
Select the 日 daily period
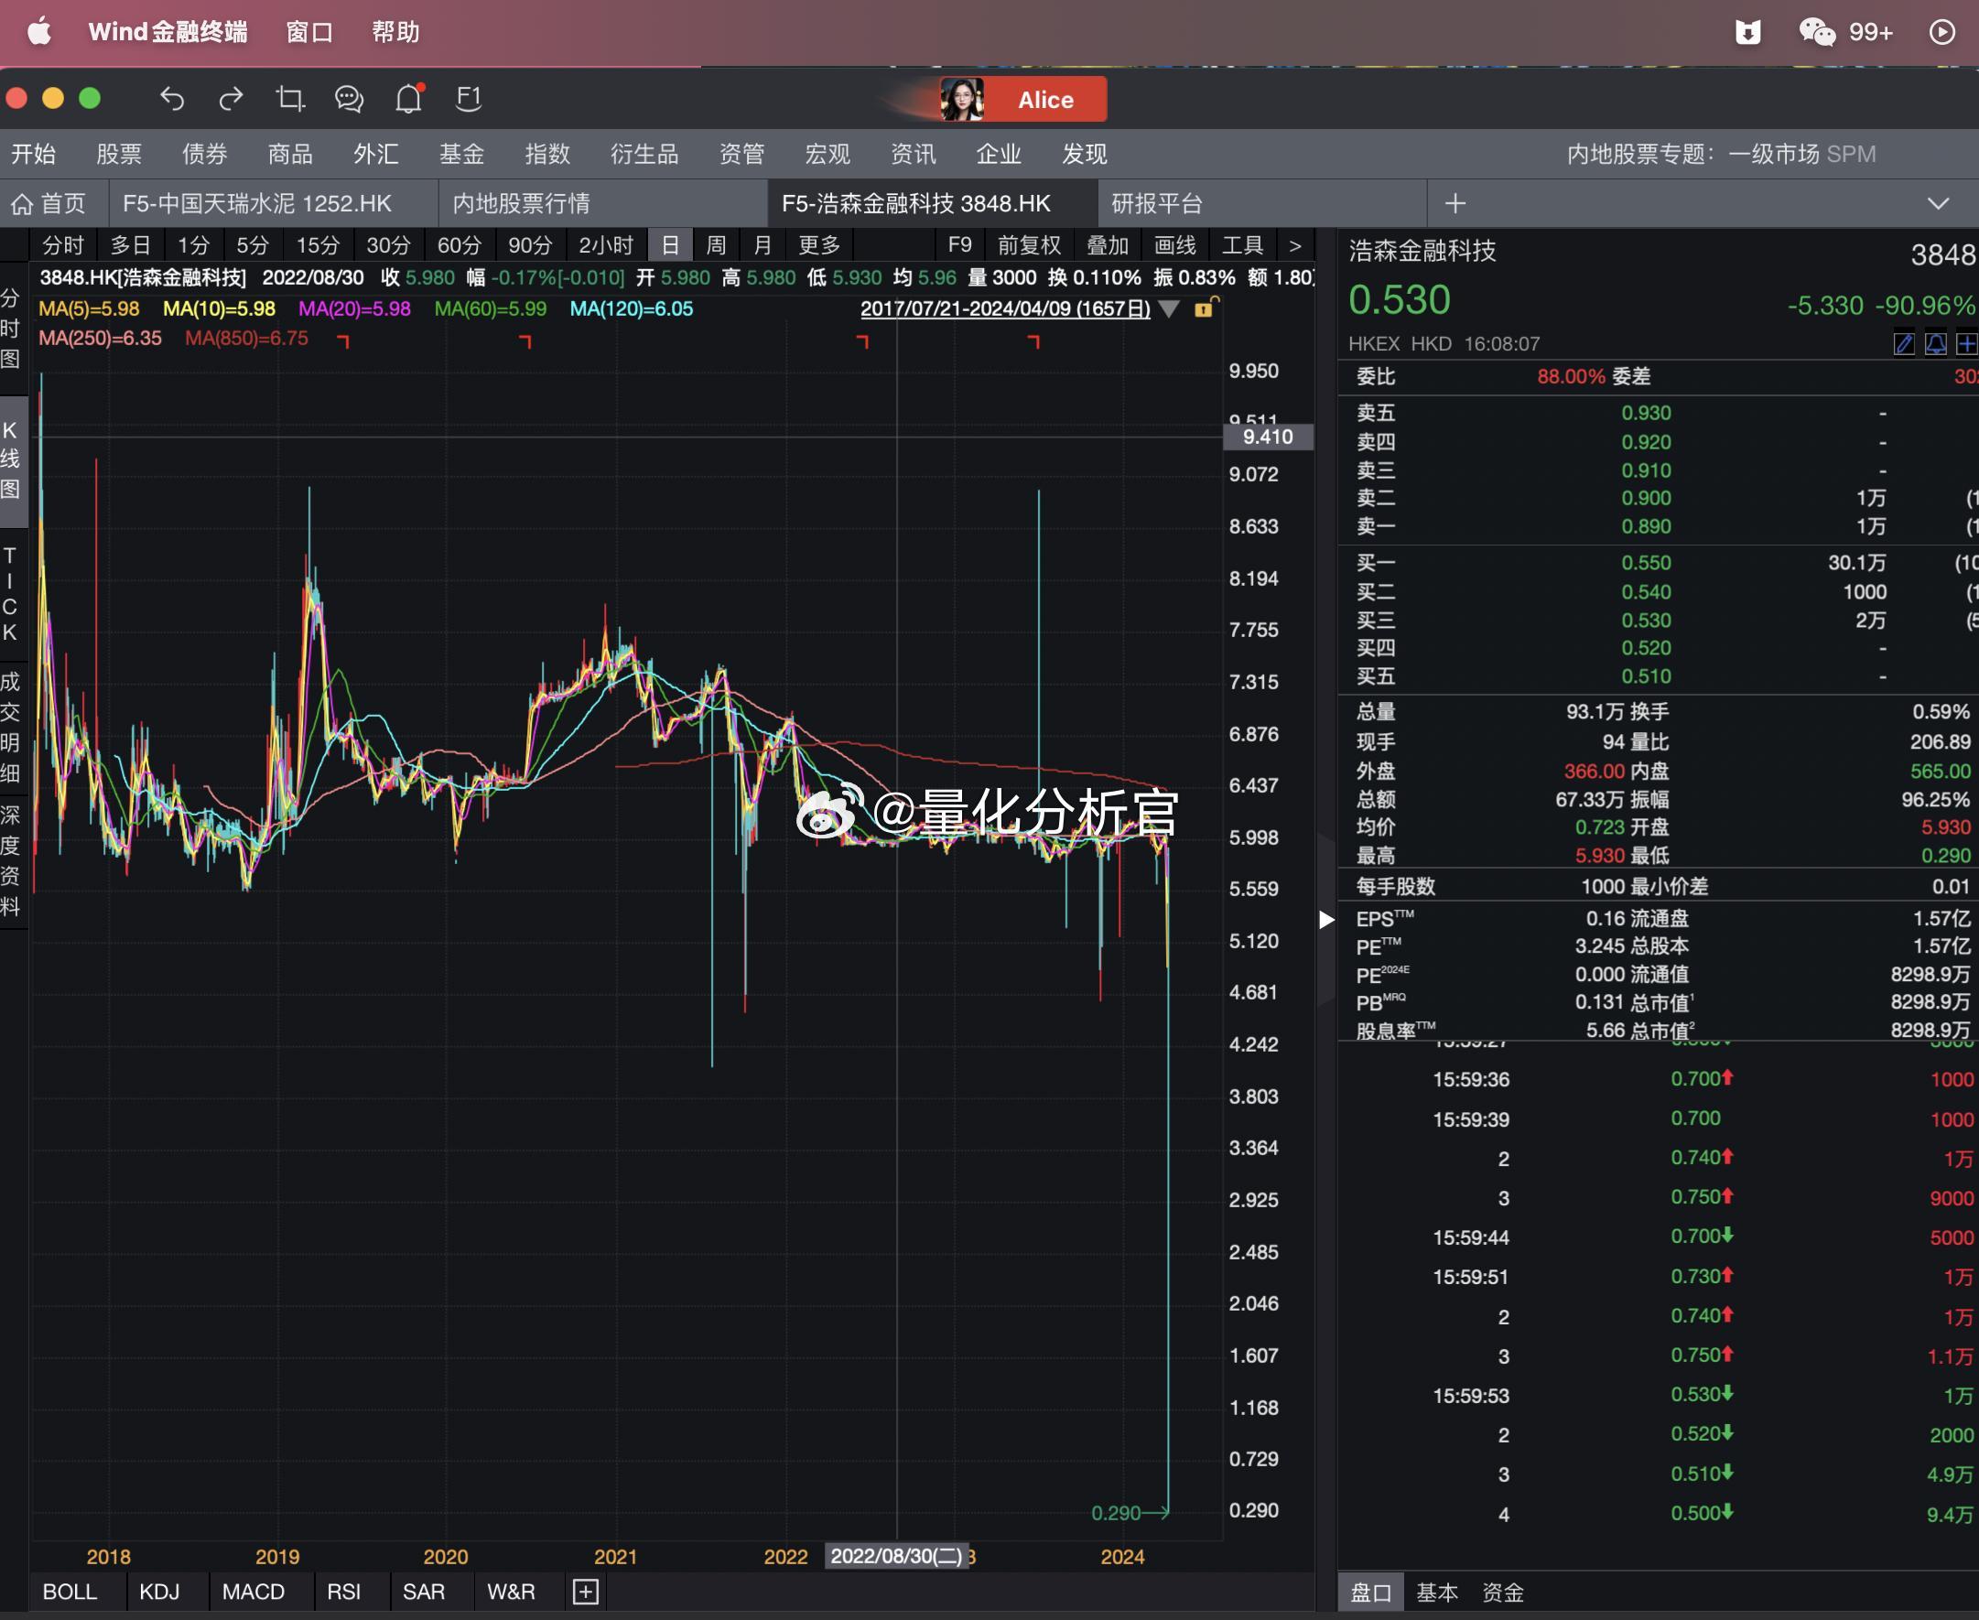[670, 245]
